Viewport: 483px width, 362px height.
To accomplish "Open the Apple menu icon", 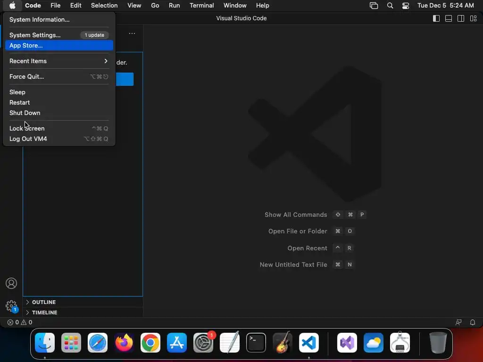I will click(x=12, y=5).
